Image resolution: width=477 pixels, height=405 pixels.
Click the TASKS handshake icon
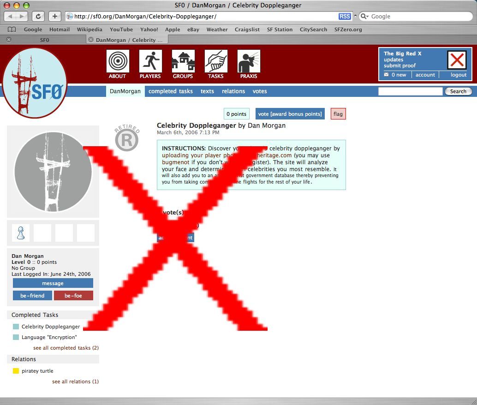point(215,61)
